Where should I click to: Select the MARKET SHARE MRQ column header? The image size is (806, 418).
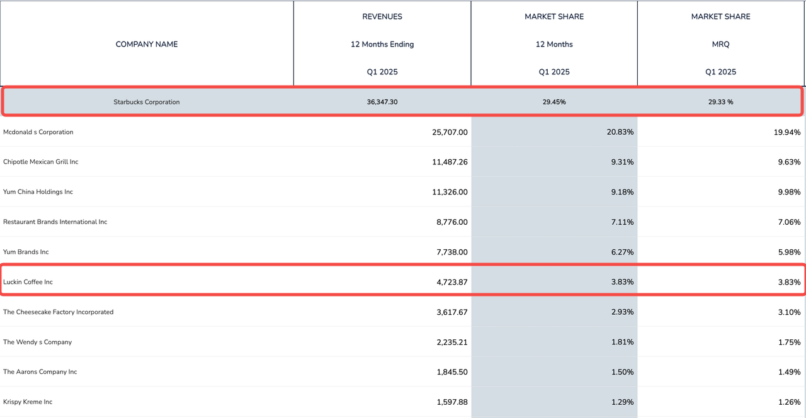[721, 44]
